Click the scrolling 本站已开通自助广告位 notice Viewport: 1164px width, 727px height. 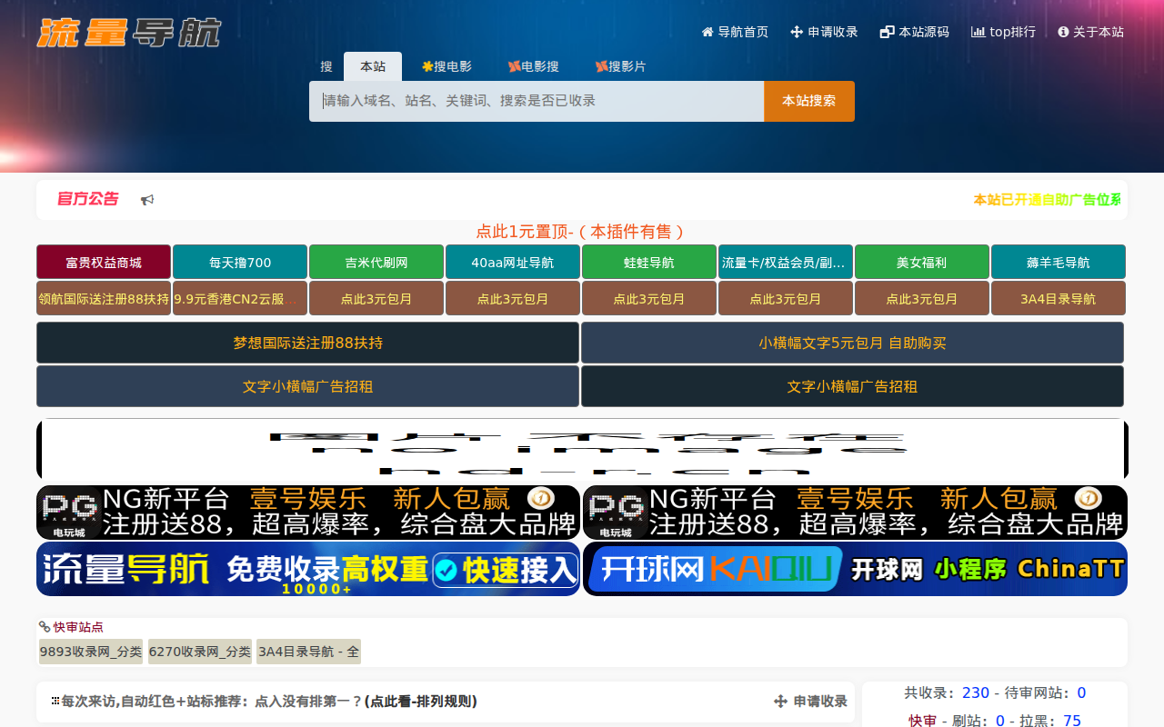coord(1047,200)
